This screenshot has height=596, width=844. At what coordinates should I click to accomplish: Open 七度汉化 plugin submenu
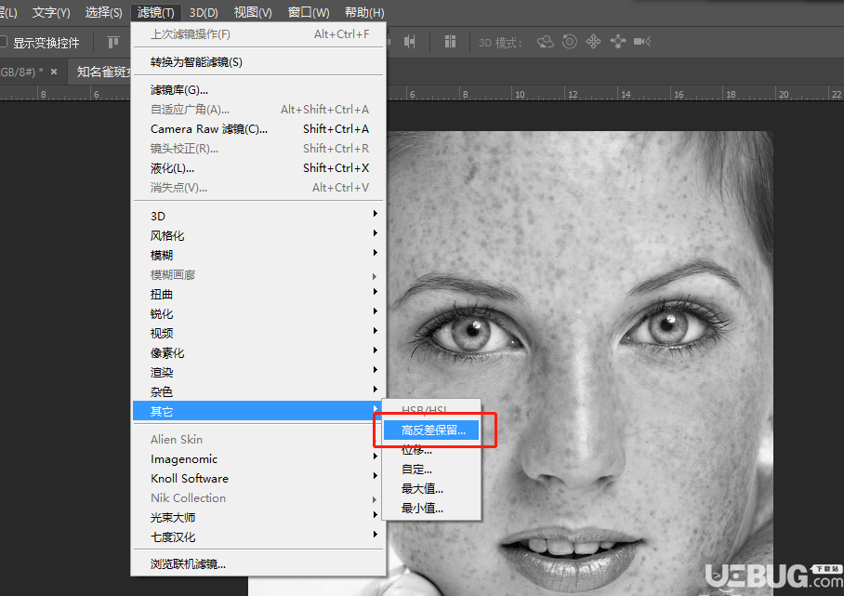259,536
